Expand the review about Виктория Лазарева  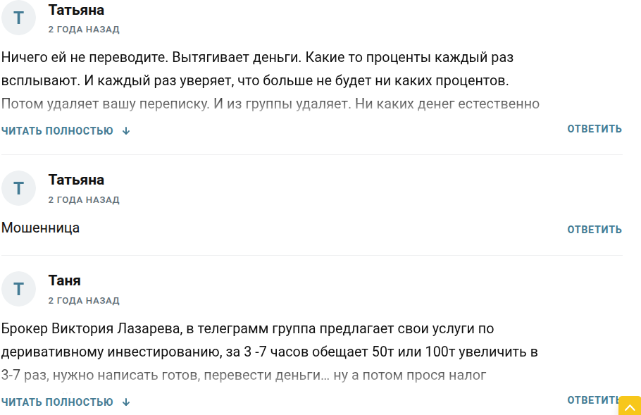(56, 402)
